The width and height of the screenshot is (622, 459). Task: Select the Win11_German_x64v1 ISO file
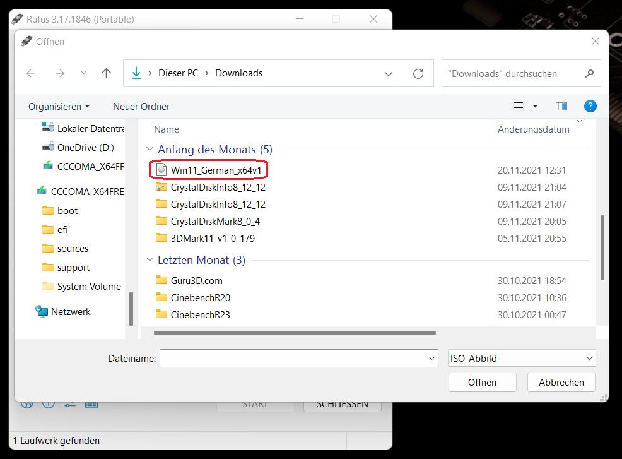point(209,170)
